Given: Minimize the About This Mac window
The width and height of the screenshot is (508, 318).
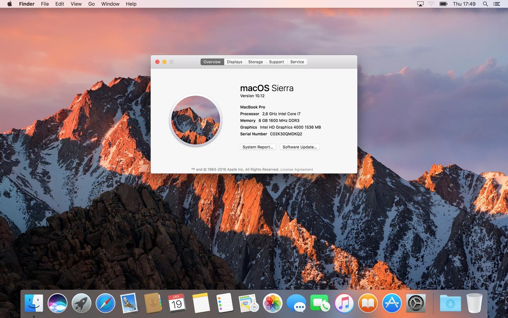Looking at the screenshot, I should coord(165,62).
